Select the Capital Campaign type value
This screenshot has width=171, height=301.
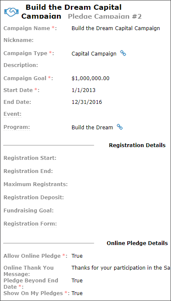pyautogui.click(x=94, y=53)
